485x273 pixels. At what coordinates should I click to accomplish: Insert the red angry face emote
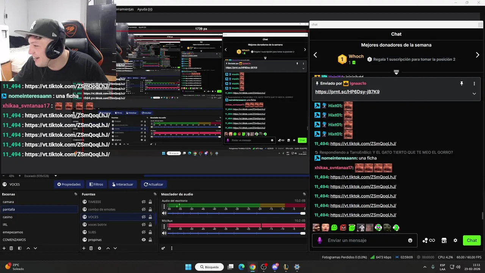pos(343,227)
